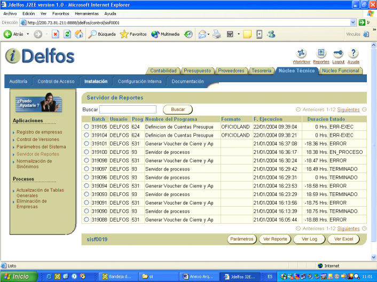Open Control de Acceso subtab
Screen dimensions: 377x282
(56, 82)
